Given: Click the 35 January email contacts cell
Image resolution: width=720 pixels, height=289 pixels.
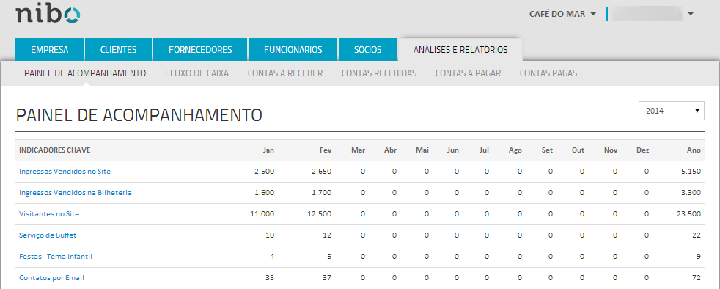Looking at the screenshot, I should point(270,277).
